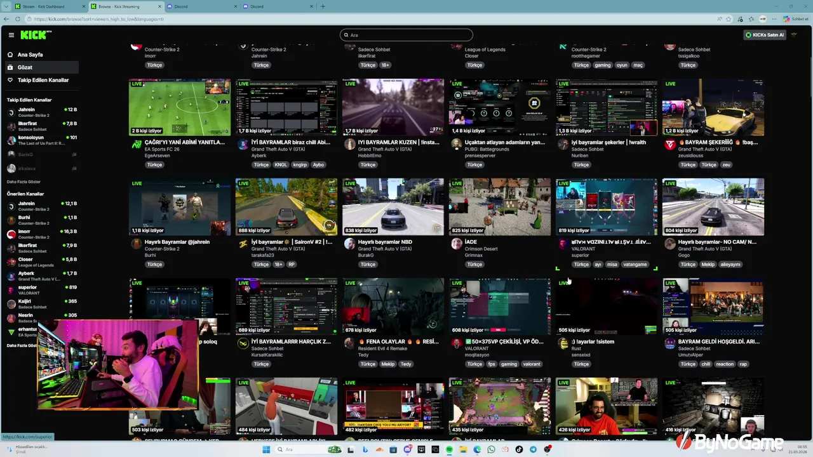Open recommended channel Closer
The image size is (813, 457).
point(42,262)
